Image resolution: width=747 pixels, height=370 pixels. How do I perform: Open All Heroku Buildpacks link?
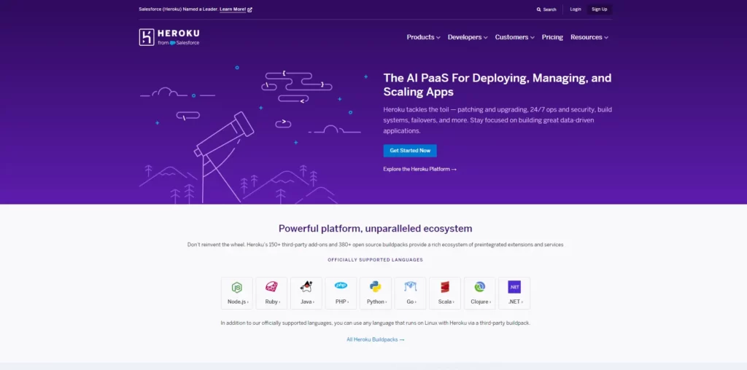[x=376, y=339]
